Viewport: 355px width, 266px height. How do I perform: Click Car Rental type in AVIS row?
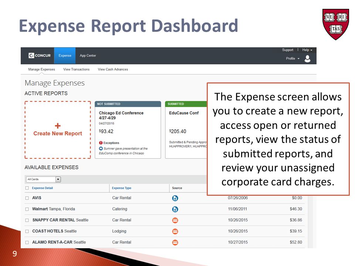click(x=122, y=198)
